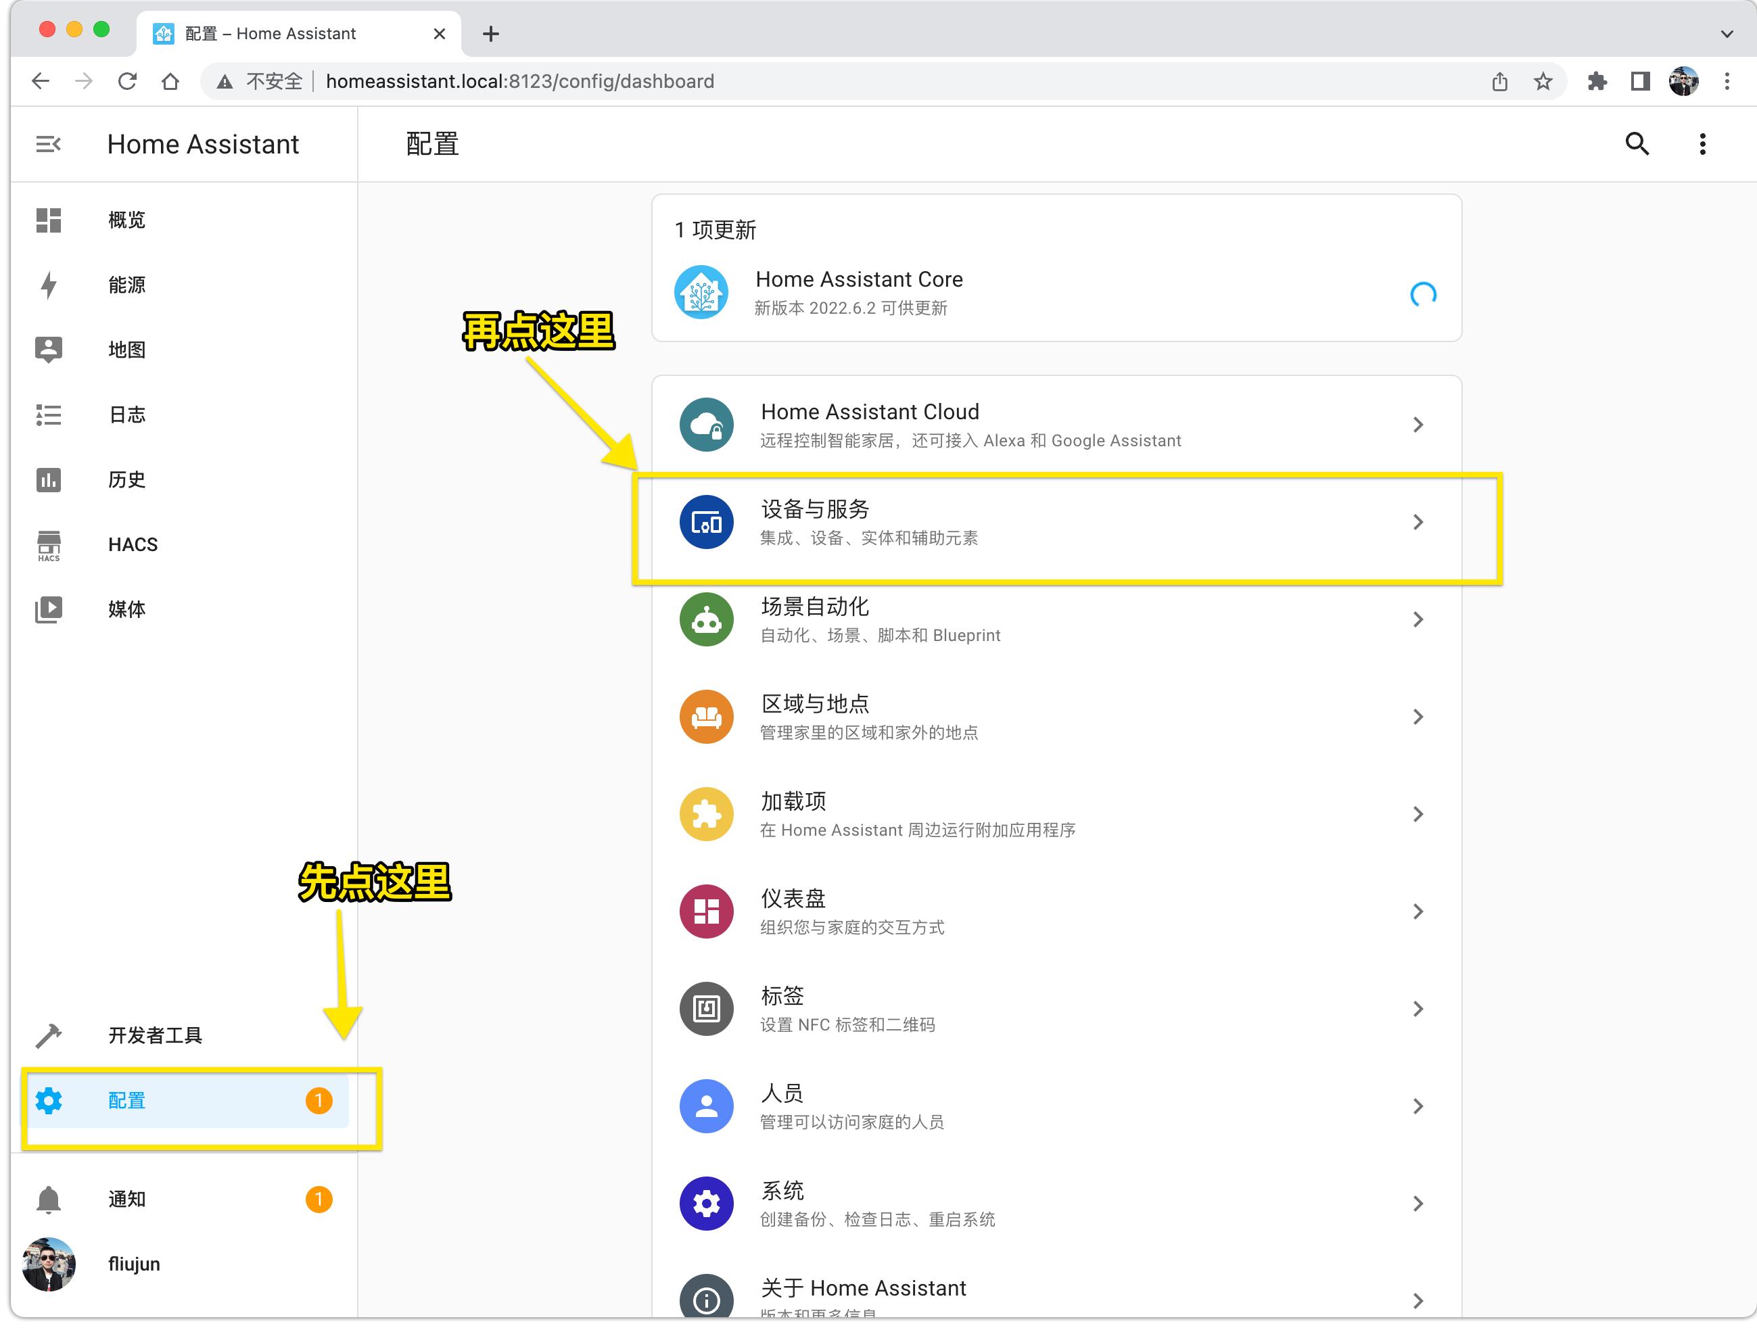The width and height of the screenshot is (1757, 1328).
Task: Open the 概览 overview panel
Action: (x=127, y=220)
